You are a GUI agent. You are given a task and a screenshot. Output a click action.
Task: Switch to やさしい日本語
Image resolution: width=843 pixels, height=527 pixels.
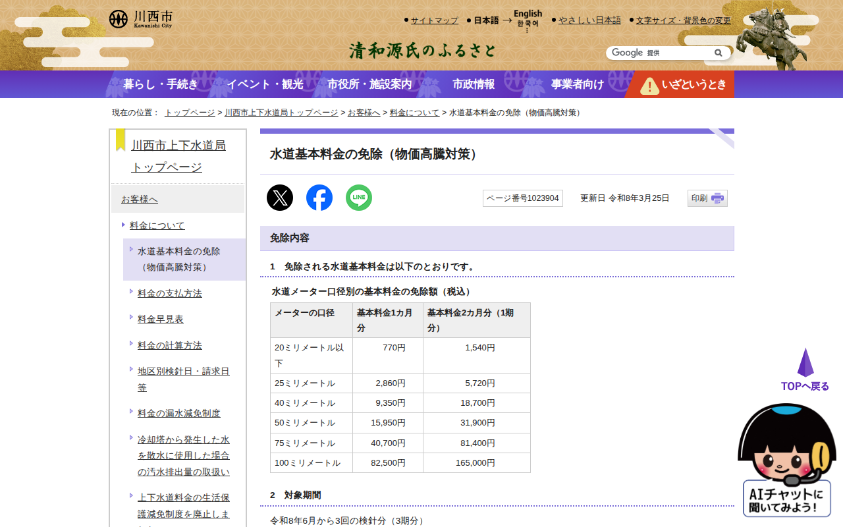point(589,20)
